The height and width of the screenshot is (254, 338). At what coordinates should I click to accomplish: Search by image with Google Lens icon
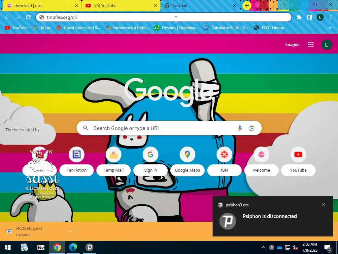tap(252, 128)
